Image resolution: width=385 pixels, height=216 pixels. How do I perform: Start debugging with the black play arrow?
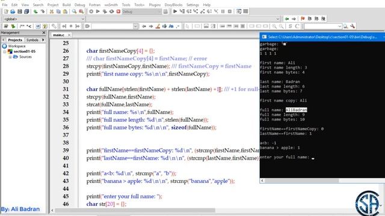coord(175,11)
